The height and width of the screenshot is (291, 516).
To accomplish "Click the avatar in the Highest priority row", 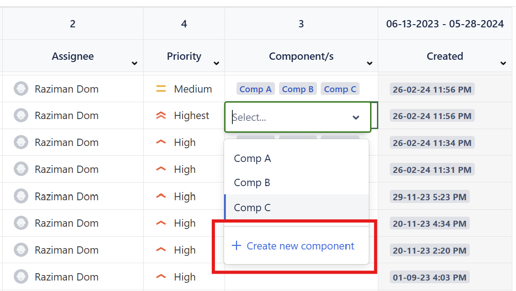I will coord(21,115).
